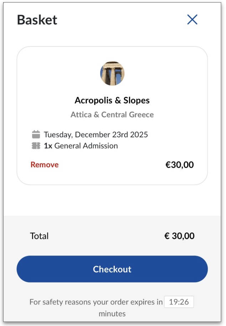This screenshot has height=326, width=226.
Task: Select the Acropolis & Slopes title
Action: coord(112,100)
